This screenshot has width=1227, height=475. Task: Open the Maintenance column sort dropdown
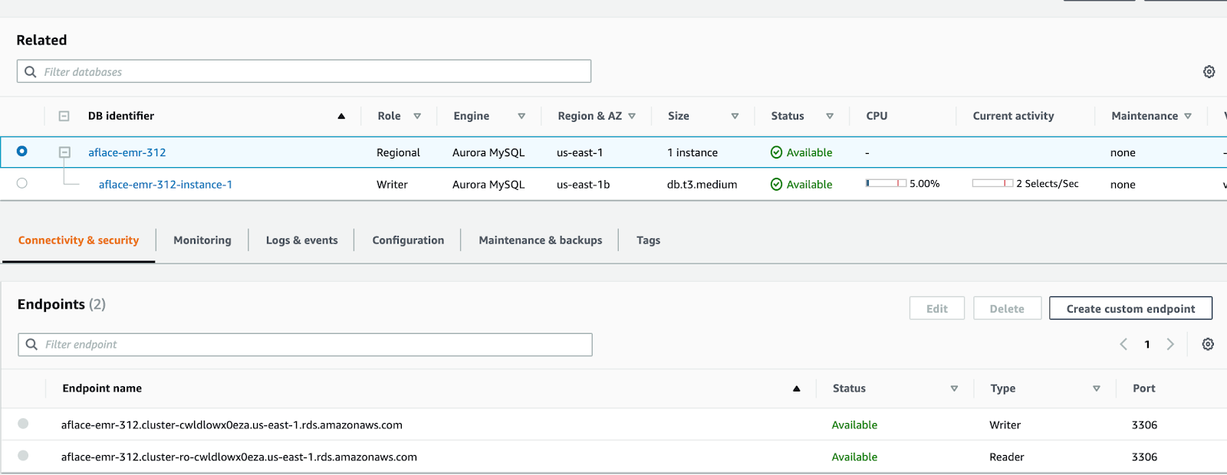(1188, 116)
